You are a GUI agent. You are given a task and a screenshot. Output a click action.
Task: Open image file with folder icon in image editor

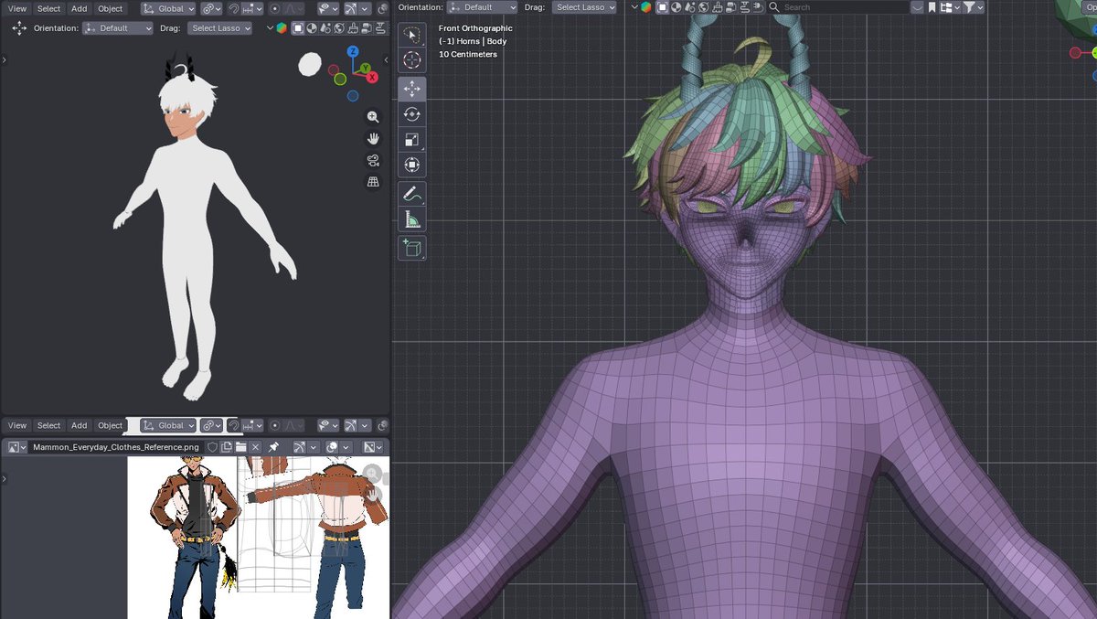(240, 447)
